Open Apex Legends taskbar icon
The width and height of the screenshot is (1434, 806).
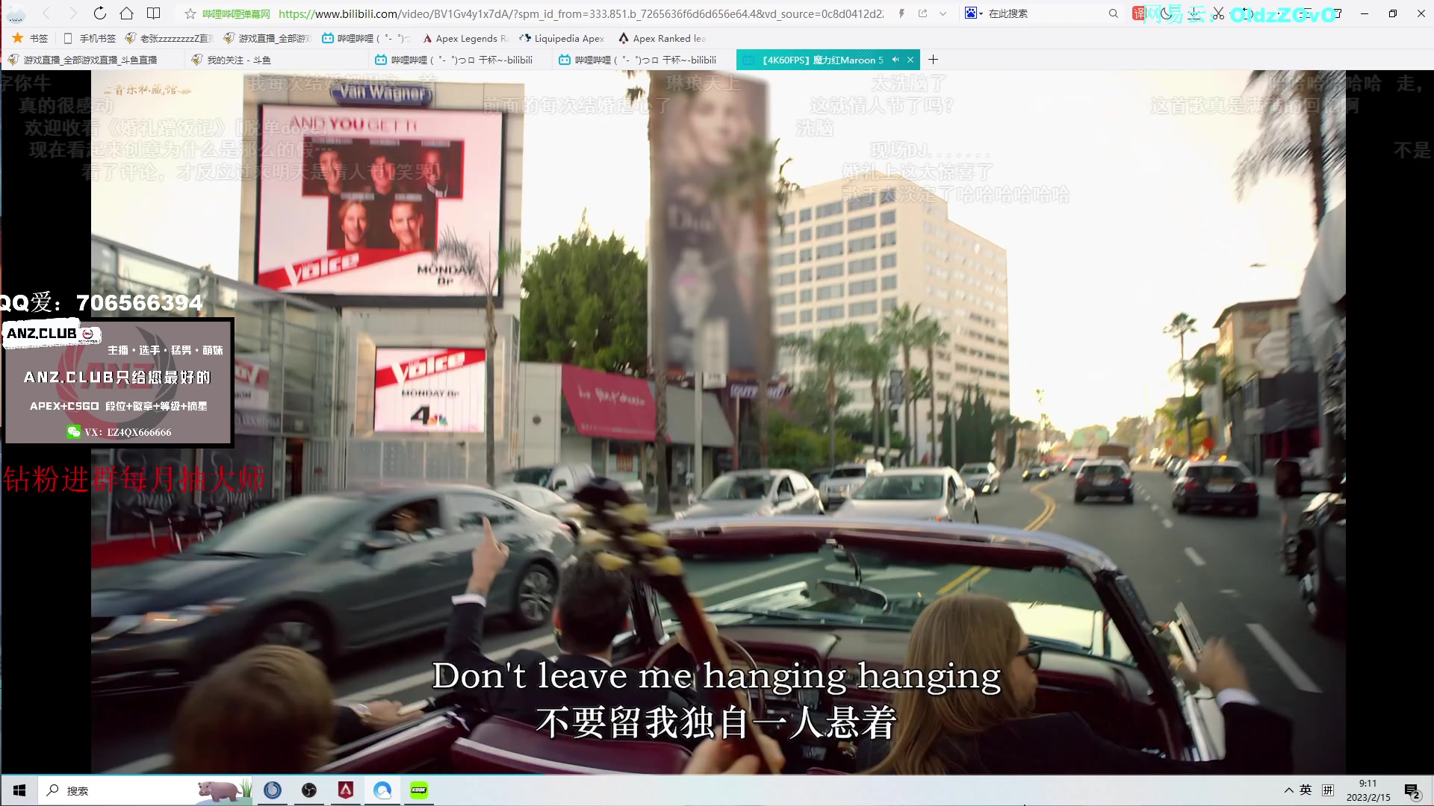pyautogui.click(x=346, y=790)
